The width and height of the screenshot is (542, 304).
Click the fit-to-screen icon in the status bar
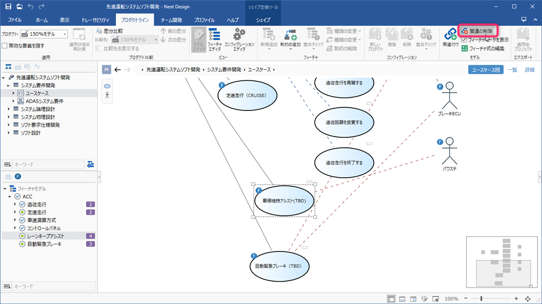[528, 299]
